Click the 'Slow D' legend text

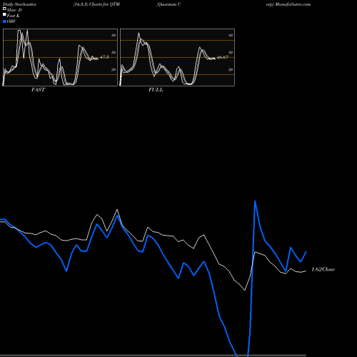point(14,10)
